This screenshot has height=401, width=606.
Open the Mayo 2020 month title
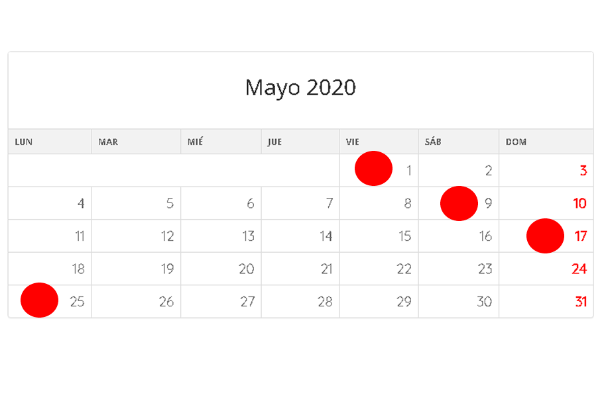[x=300, y=87]
